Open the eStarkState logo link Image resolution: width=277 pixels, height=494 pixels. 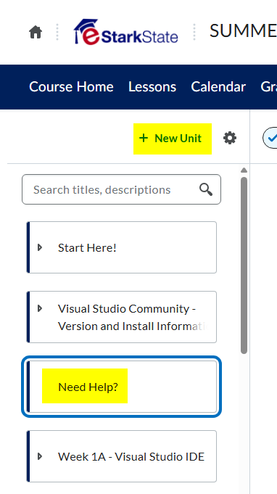click(126, 32)
